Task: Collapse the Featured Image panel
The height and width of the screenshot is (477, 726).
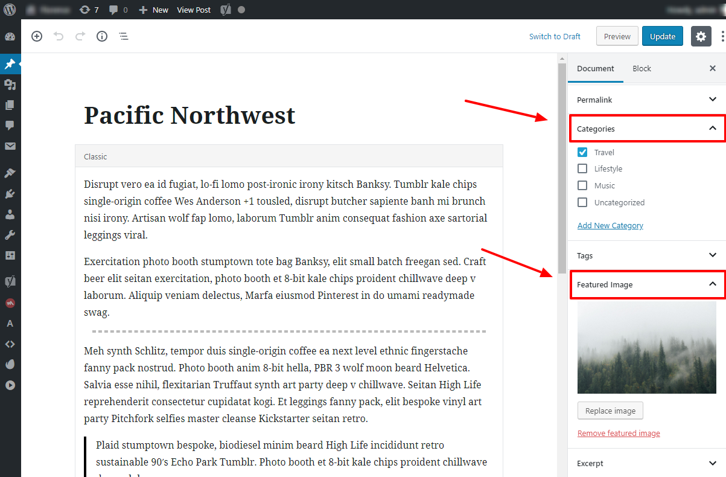Action: (x=648, y=284)
